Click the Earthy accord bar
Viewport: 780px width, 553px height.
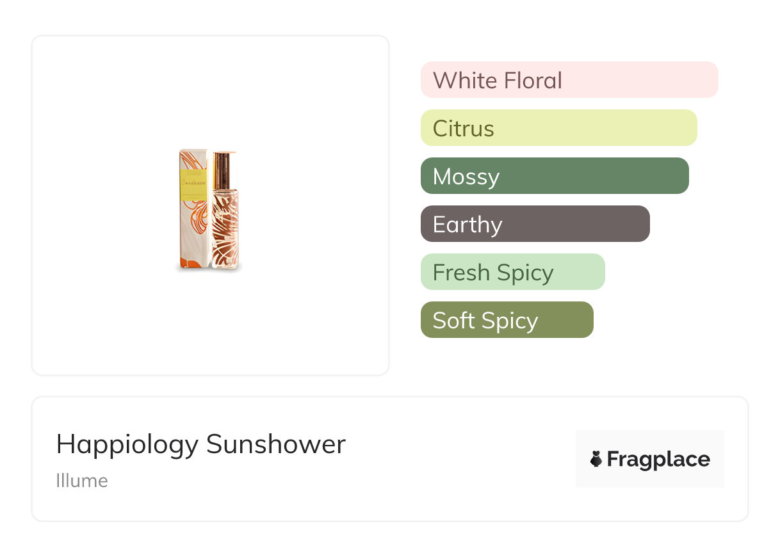(535, 224)
